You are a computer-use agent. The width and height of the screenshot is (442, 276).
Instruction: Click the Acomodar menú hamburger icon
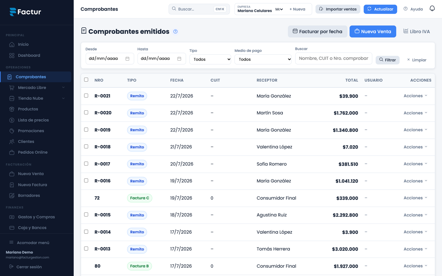click(x=11, y=242)
